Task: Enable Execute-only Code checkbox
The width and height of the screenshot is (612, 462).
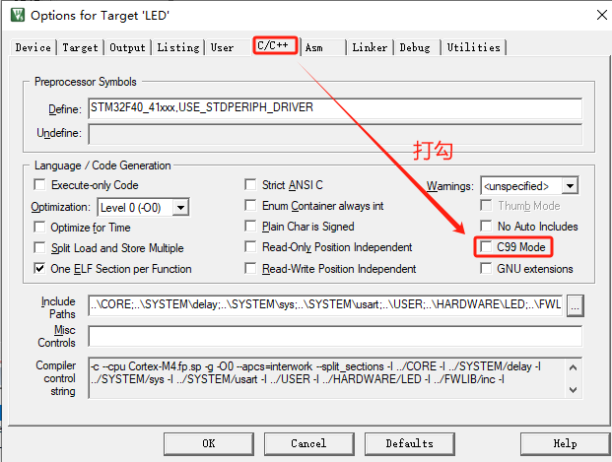Action: pos(39,184)
